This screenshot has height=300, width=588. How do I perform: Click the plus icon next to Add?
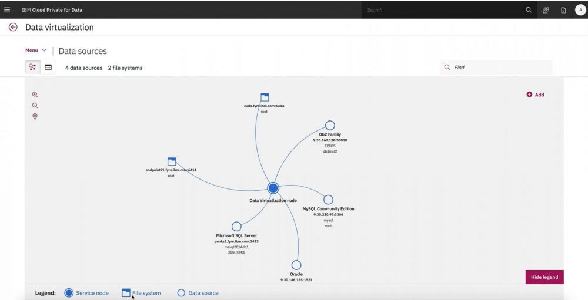pos(529,95)
